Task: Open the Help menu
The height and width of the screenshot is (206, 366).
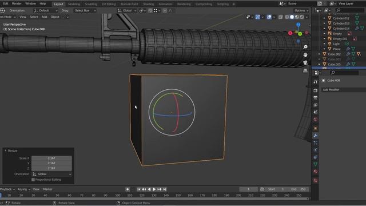Action: pos(42,3)
